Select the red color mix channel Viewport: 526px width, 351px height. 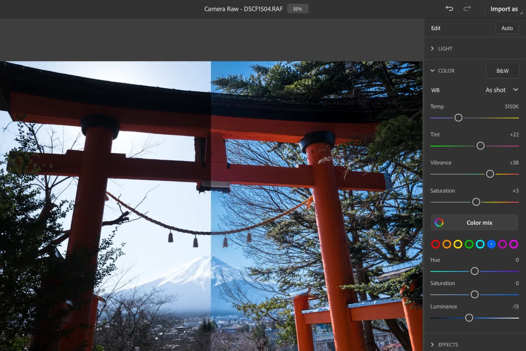coord(436,244)
